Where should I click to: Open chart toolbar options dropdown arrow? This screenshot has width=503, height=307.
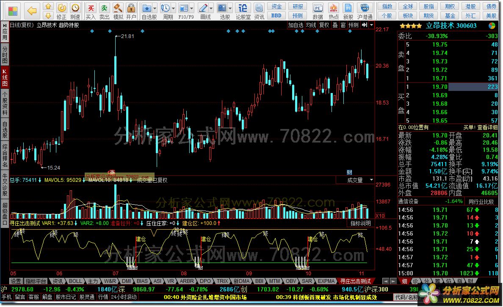click(x=371, y=25)
